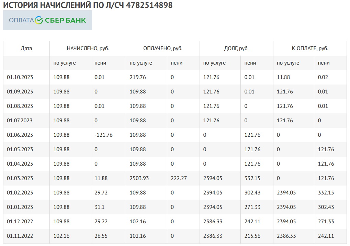350x246 pixels.
Task: Click the 222.27 paid penalty cell
Action: point(179,178)
